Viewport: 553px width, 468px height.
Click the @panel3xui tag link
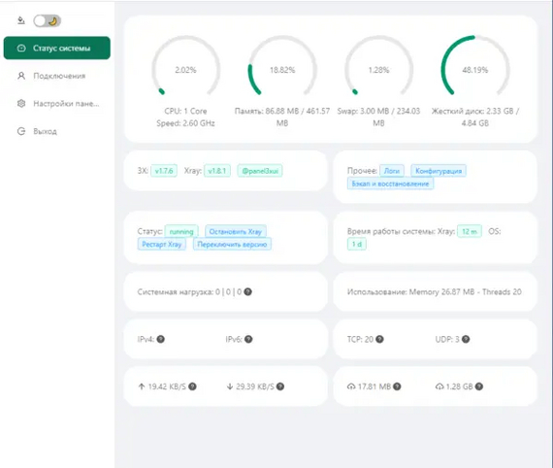click(260, 171)
